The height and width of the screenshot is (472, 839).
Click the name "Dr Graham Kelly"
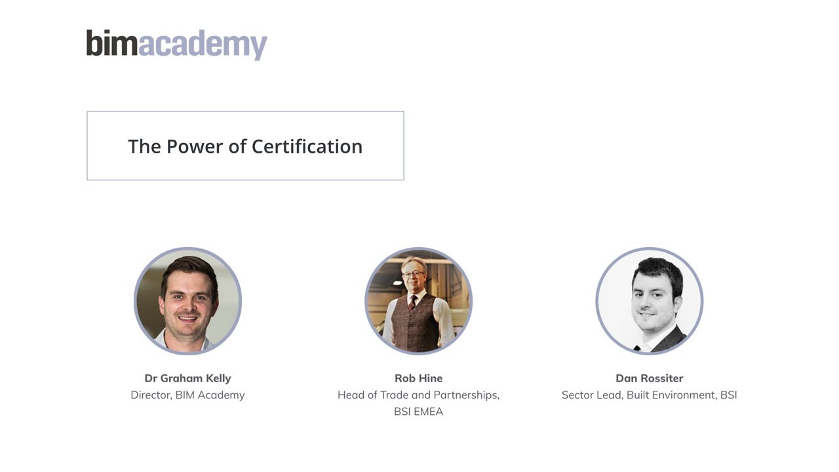188,378
